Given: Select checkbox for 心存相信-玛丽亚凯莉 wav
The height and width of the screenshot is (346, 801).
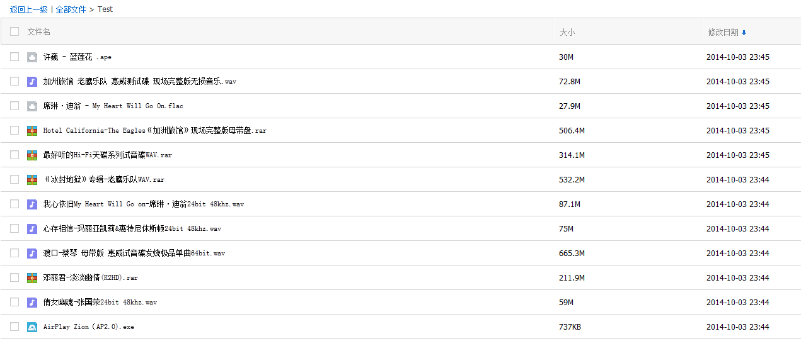Looking at the screenshot, I should click(14, 229).
